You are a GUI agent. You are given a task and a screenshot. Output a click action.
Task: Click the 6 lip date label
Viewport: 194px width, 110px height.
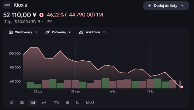[113, 92]
